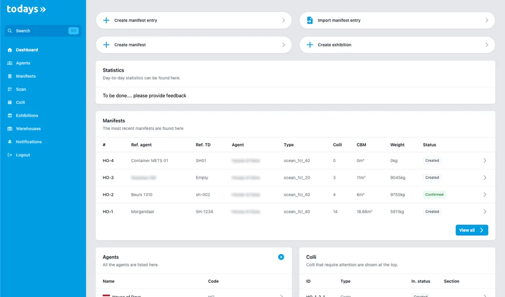Select Logout in the sidebar

23,155
